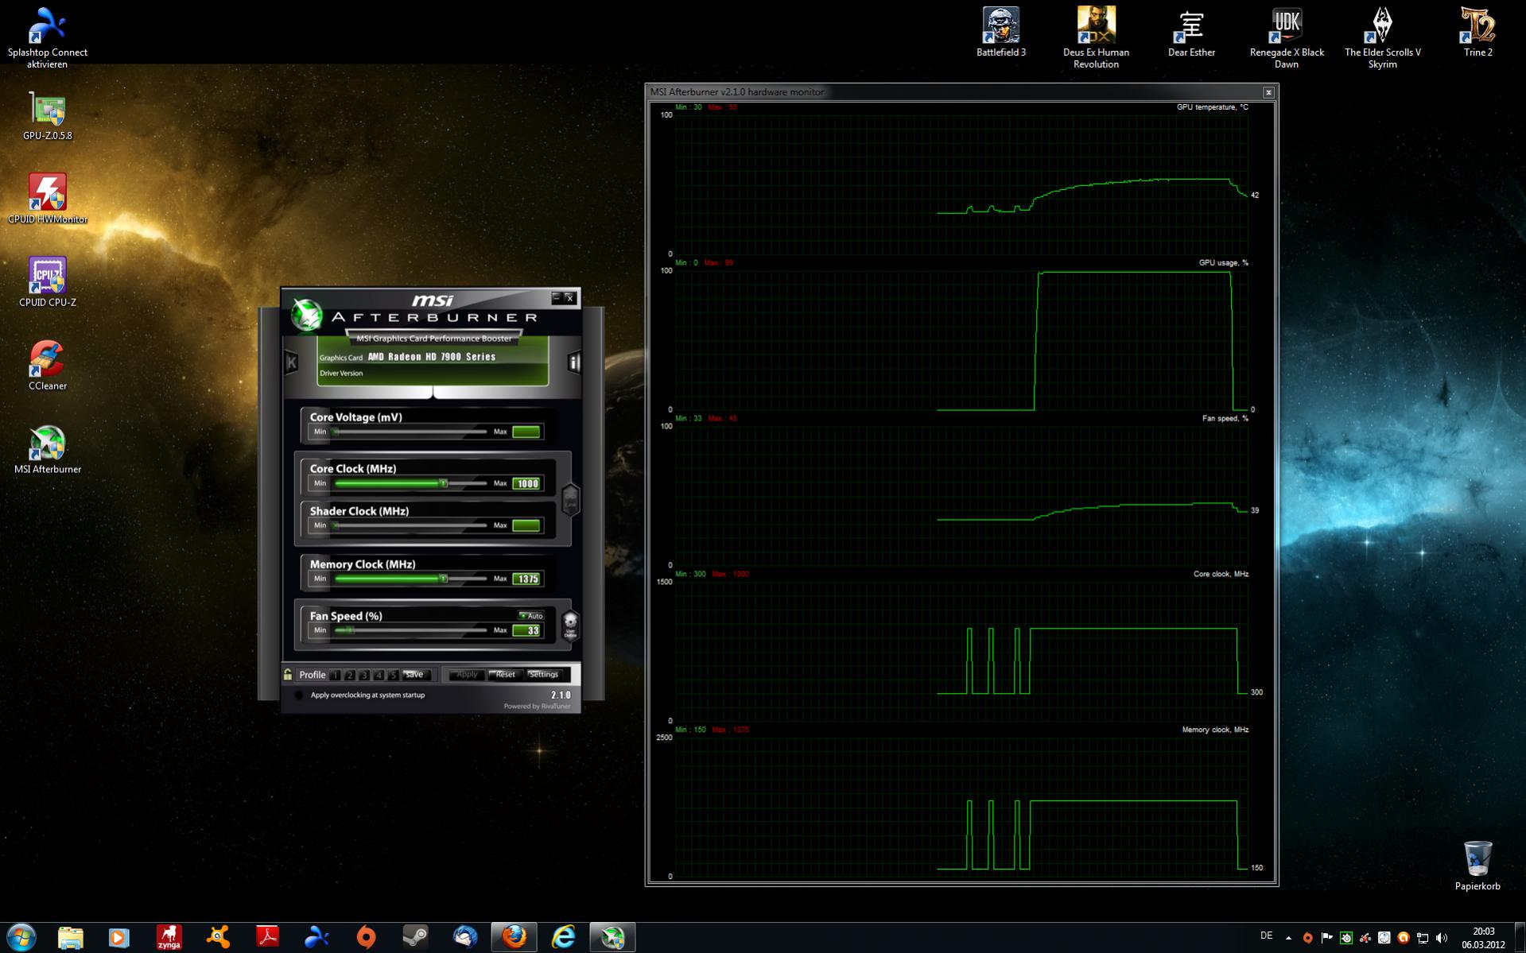
Task: Click the Shader Clock slider track
Action: [x=410, y=525]
